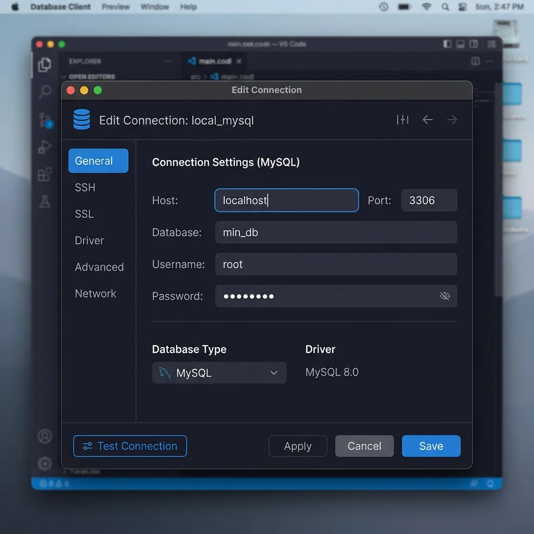Click the Database field min_db
Image resolution: width=534 pixels, height=534 pixels.
point(336,232)
